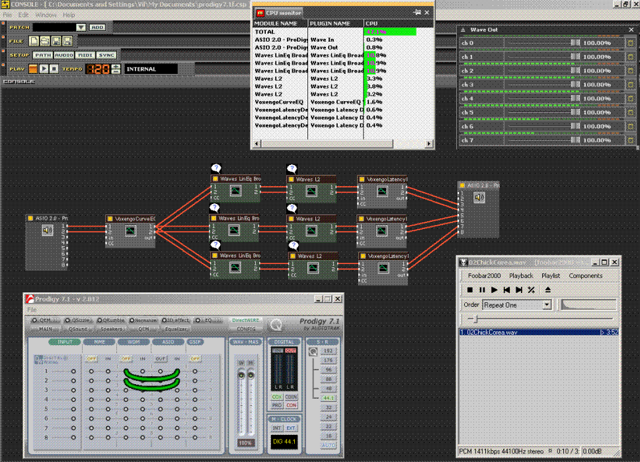The width and height of the screenshot is (640, 462).
Task: Select 02ChickCorea.wav playlist entry
Action: [539, 333]
